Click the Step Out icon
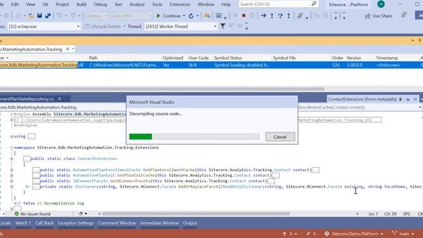Viewport: 423px width, 238px height. (x=289, y=16)
